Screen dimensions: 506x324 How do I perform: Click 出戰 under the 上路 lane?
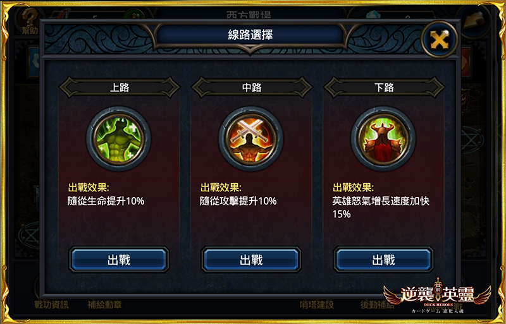click(119, 260)
